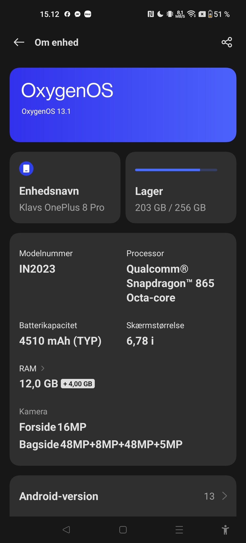Open the OxygenOS 13.1 banner
This screenshot has width=246, height=543.
point(123,105)
